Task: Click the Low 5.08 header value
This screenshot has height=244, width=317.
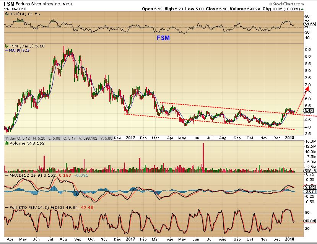Action: [194, 9]
